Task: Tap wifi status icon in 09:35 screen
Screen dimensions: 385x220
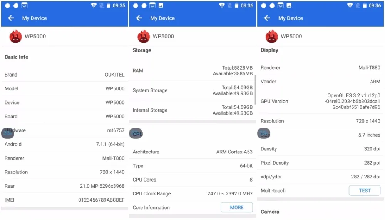Action: click(94, 5)
